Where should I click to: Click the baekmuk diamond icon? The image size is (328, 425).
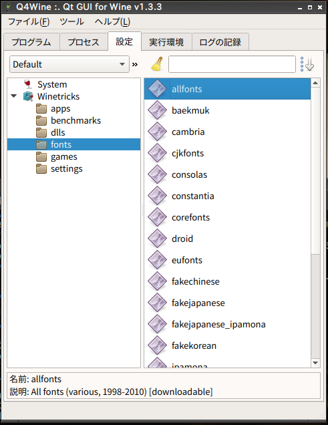[157, 110]
